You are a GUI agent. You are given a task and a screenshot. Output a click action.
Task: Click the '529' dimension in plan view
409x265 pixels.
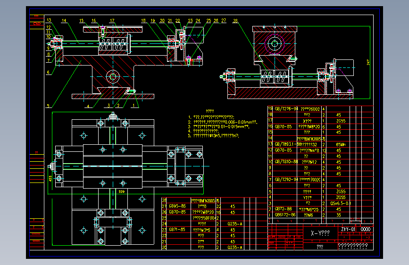click(122, 192)
